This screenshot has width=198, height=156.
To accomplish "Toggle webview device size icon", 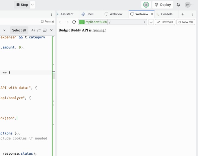I will pyautogui.click(x=151, y=22).
